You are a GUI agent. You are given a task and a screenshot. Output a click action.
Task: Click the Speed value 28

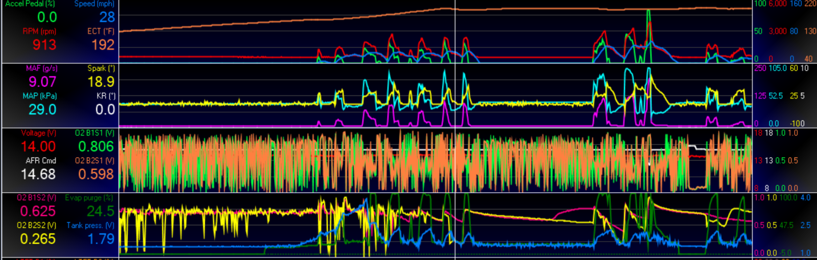click(107, 17)
